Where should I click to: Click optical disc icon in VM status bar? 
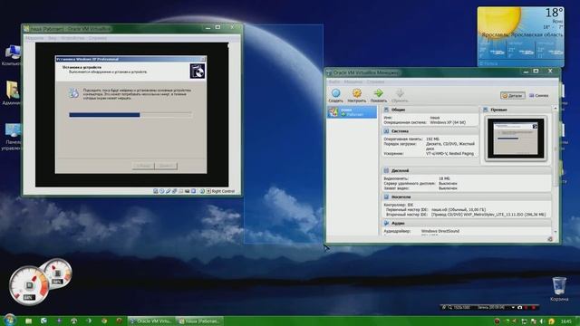pyautogui.click(x=161, y=191)
